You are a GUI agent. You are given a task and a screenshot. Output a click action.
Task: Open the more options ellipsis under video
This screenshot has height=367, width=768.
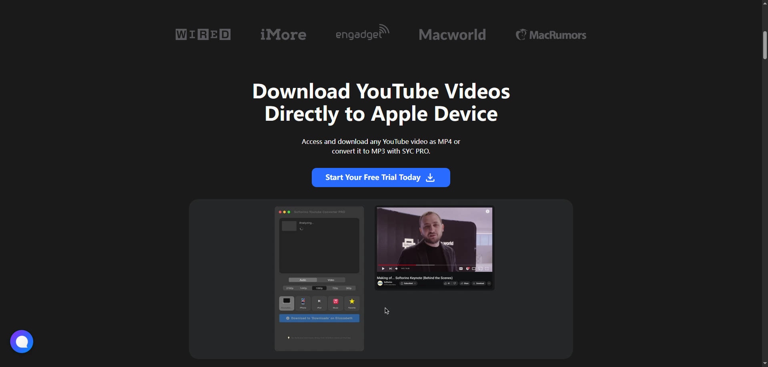[489, 283]
